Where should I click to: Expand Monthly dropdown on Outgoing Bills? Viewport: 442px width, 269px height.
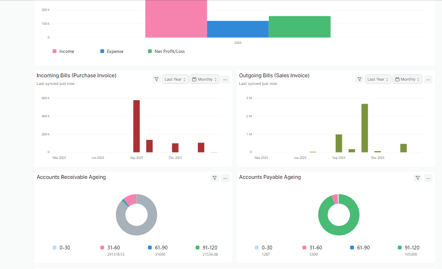click(407, 79)
